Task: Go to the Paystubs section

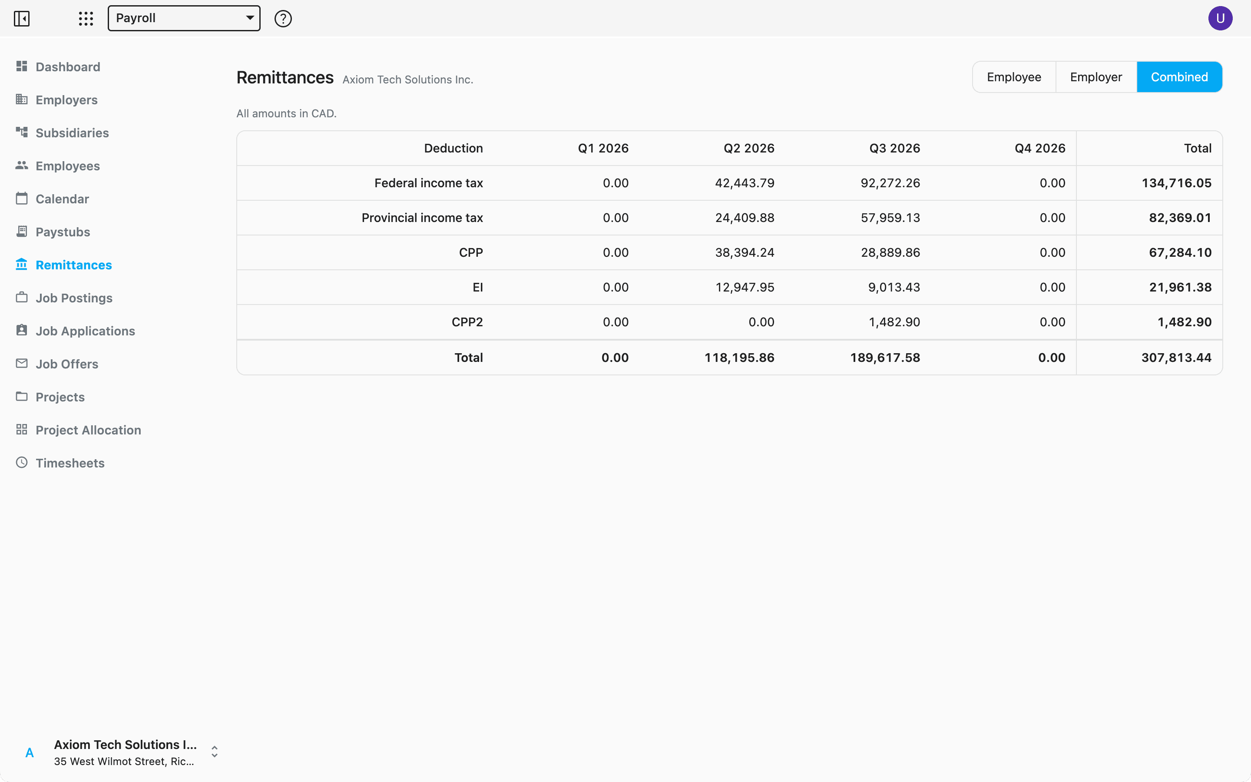Action: (63, 232)
